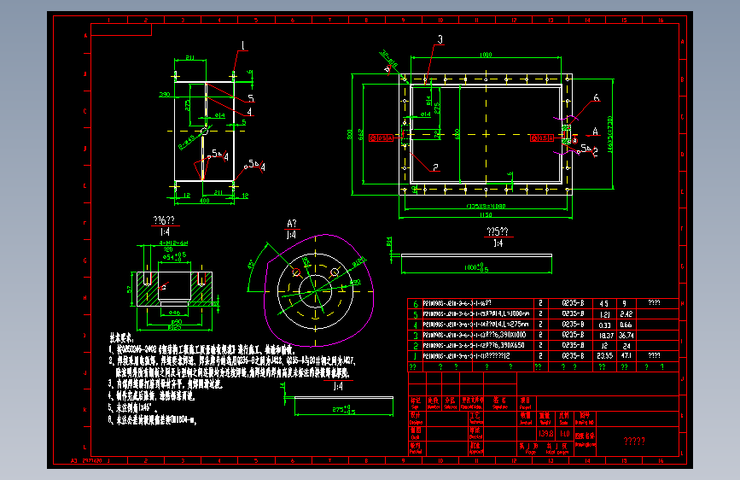The width and height of the screenshot is (740, 480).
Task: Click the 0.66 weight cell in row 4
Action: point(626,325)
